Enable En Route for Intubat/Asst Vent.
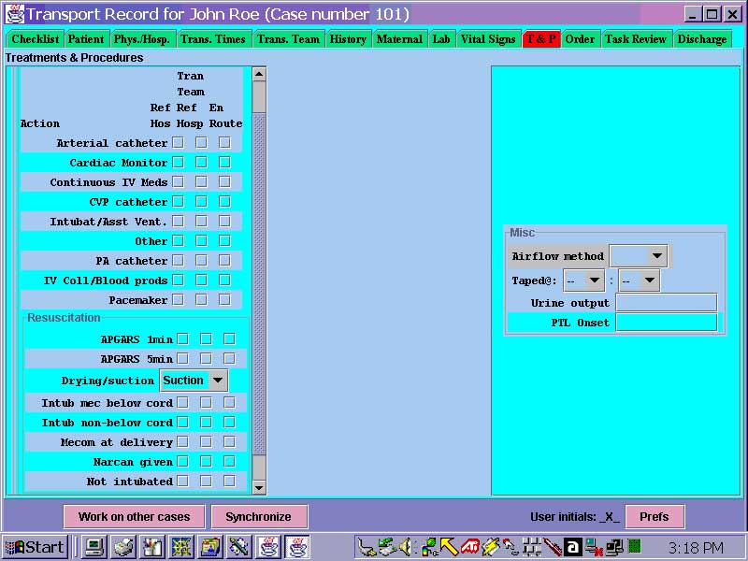Screen dimensions: 748x561 coord(224,222)
